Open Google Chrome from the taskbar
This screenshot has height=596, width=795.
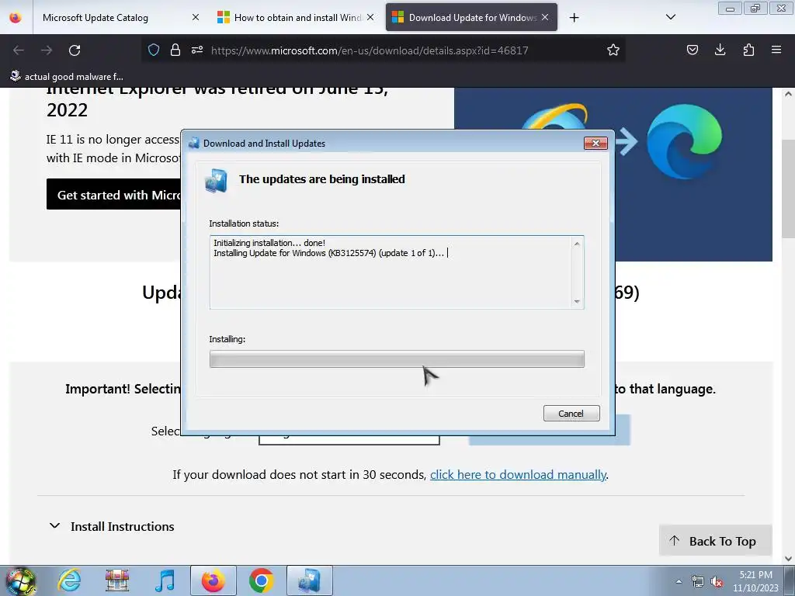261,580
